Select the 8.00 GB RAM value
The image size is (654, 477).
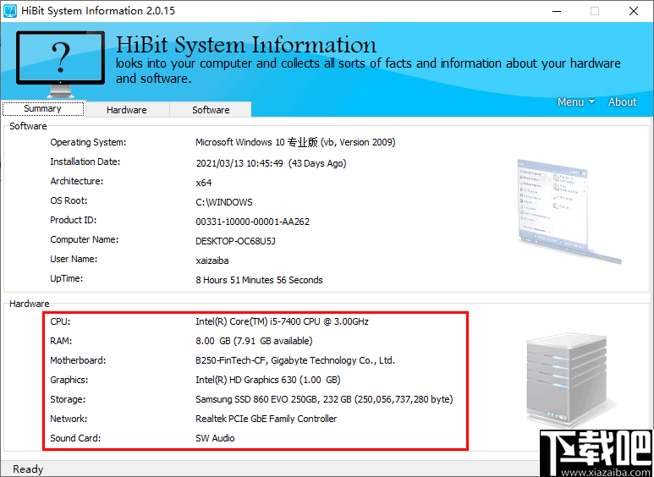point(254,341)
